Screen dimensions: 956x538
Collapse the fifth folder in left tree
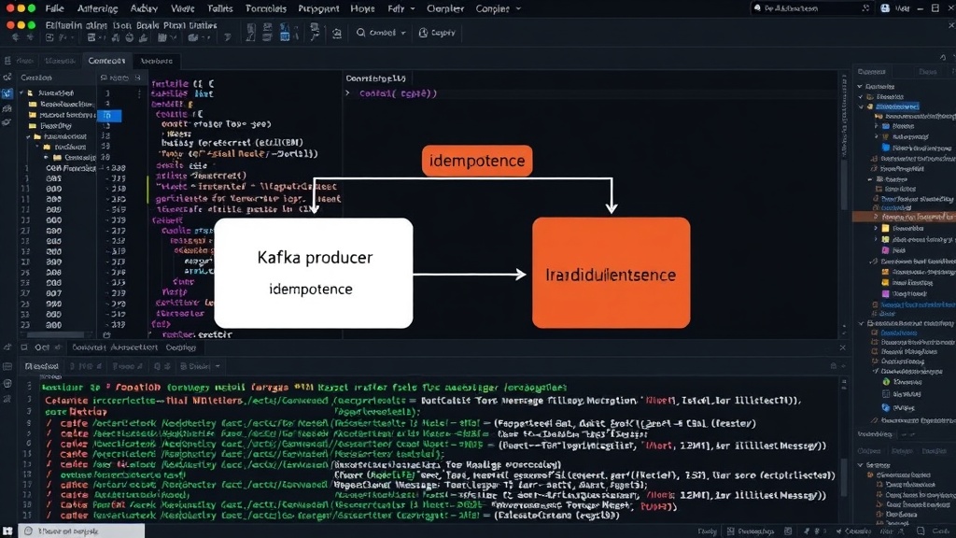pyautogui.click(x=29, y=136)
